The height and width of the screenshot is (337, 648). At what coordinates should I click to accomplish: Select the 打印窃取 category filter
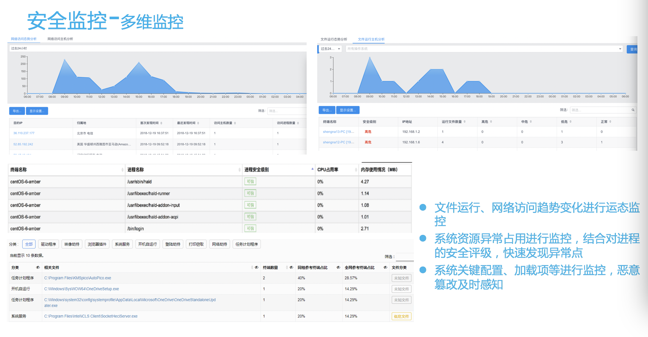(196, 244)
